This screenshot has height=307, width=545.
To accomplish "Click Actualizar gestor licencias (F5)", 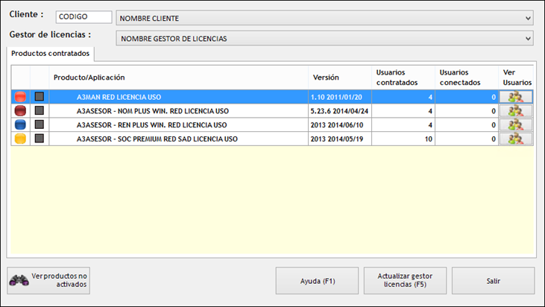I will [x=405, y=281].
